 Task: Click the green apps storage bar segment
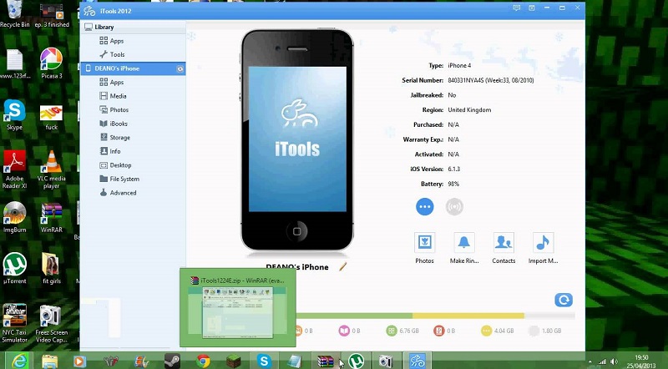(354, 316)
